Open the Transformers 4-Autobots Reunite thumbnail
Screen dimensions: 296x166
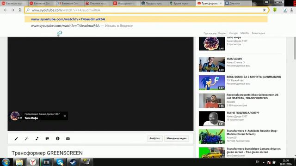[212, 136]
